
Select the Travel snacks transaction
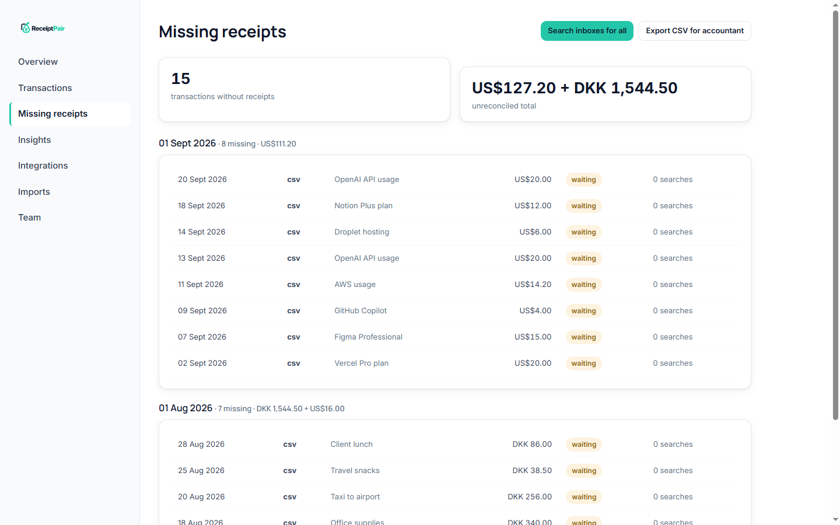[x=455, y=471]
